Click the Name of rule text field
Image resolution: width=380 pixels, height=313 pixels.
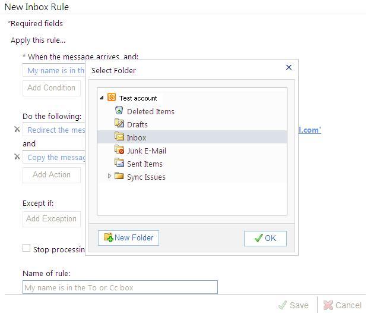pyautogui.click(x=120, y=287)
